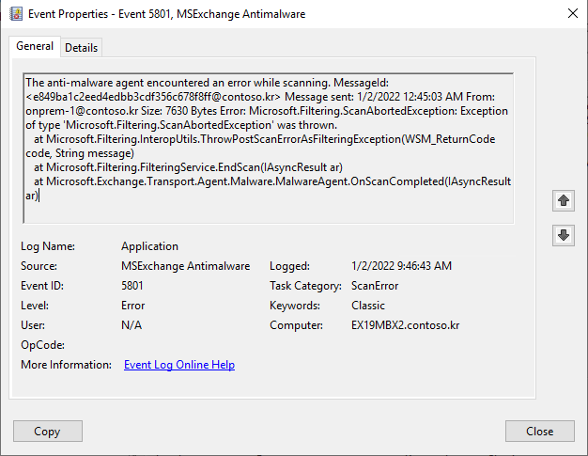Click inside the event description text box
588x456 pixels.
point(268,149)
